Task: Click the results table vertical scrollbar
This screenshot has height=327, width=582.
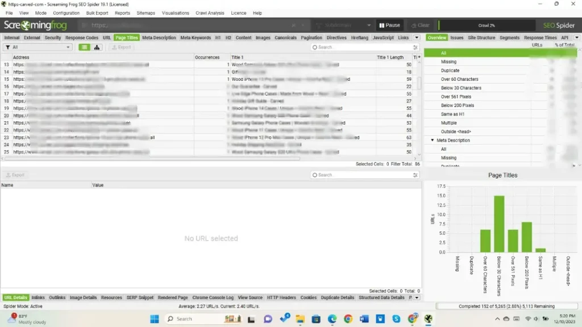Action: point(419,83)
